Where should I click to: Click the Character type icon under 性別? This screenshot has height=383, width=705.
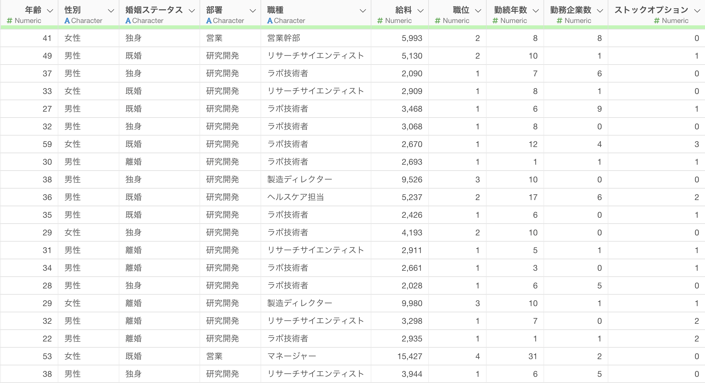tap(67, 21)
